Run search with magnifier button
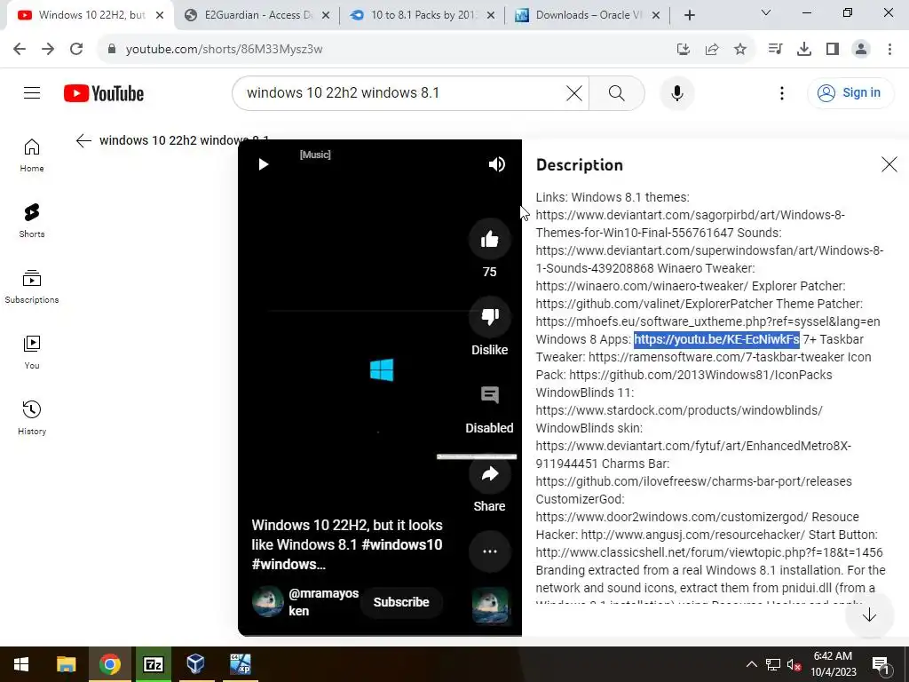The image size is (909, 682). (617, 92)
